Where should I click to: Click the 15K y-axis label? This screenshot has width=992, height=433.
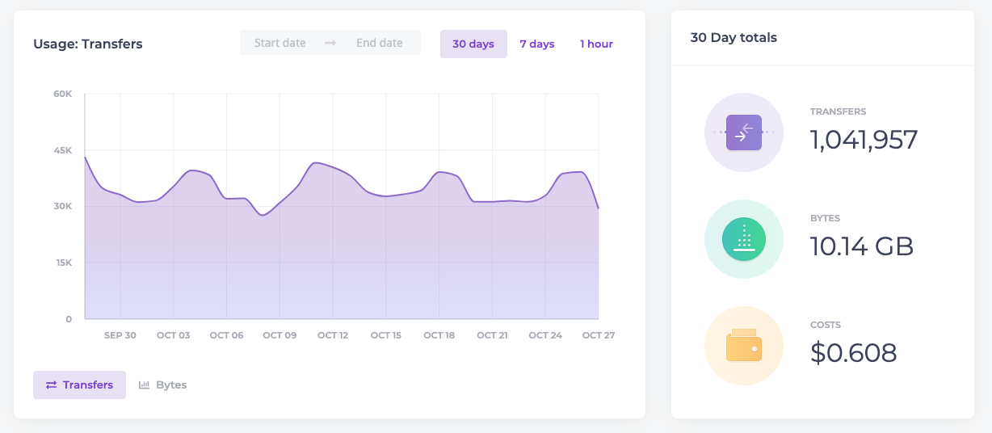[63, 263]
